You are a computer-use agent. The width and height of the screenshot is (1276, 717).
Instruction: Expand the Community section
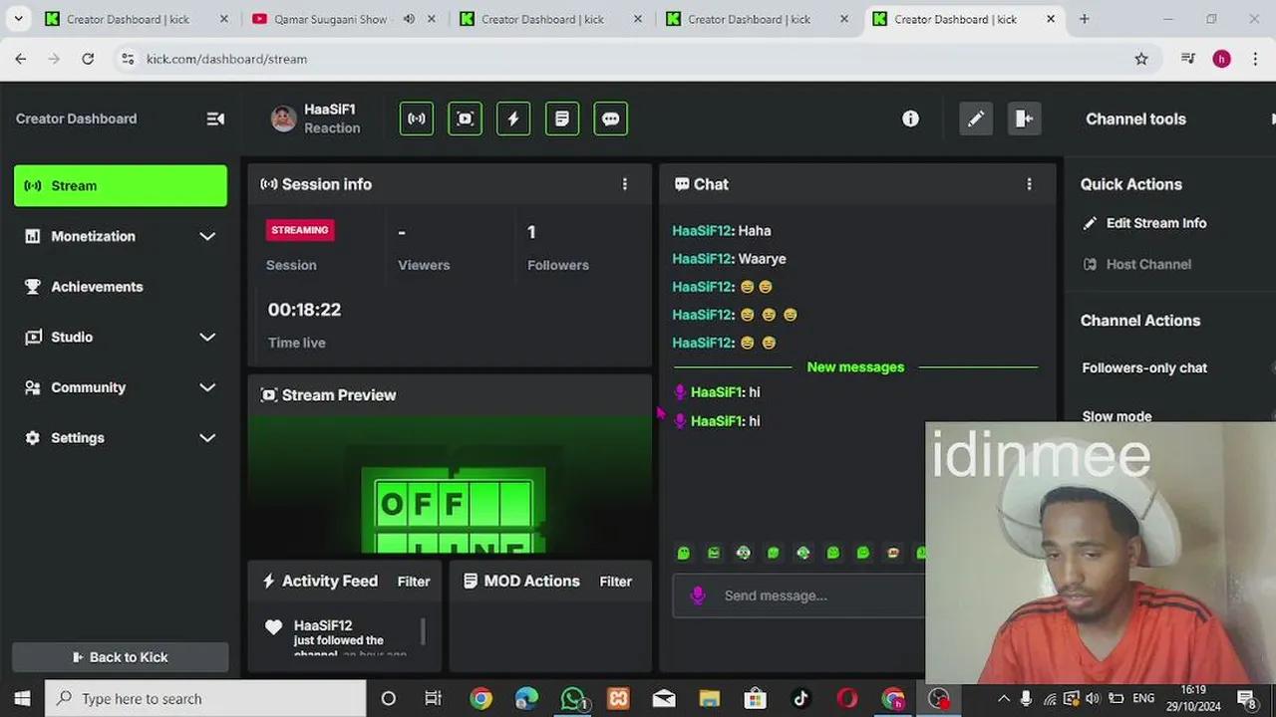tap(207, 387)
